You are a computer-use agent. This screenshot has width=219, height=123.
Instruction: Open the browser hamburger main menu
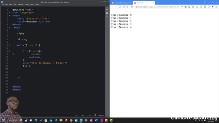[217, 7]
